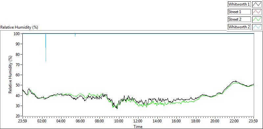Click the 22:00 tick label on time axis

[x=234, y=121]
